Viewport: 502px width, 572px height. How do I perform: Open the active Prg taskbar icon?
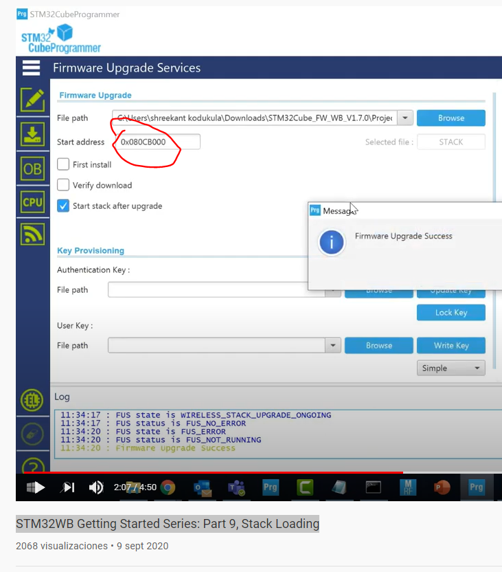476,487
